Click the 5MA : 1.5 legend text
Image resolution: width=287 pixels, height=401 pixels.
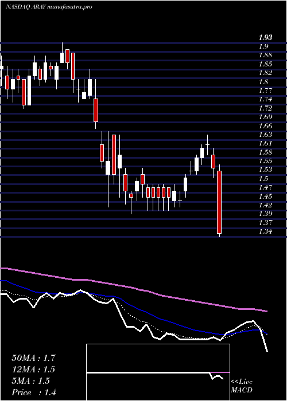30,381
